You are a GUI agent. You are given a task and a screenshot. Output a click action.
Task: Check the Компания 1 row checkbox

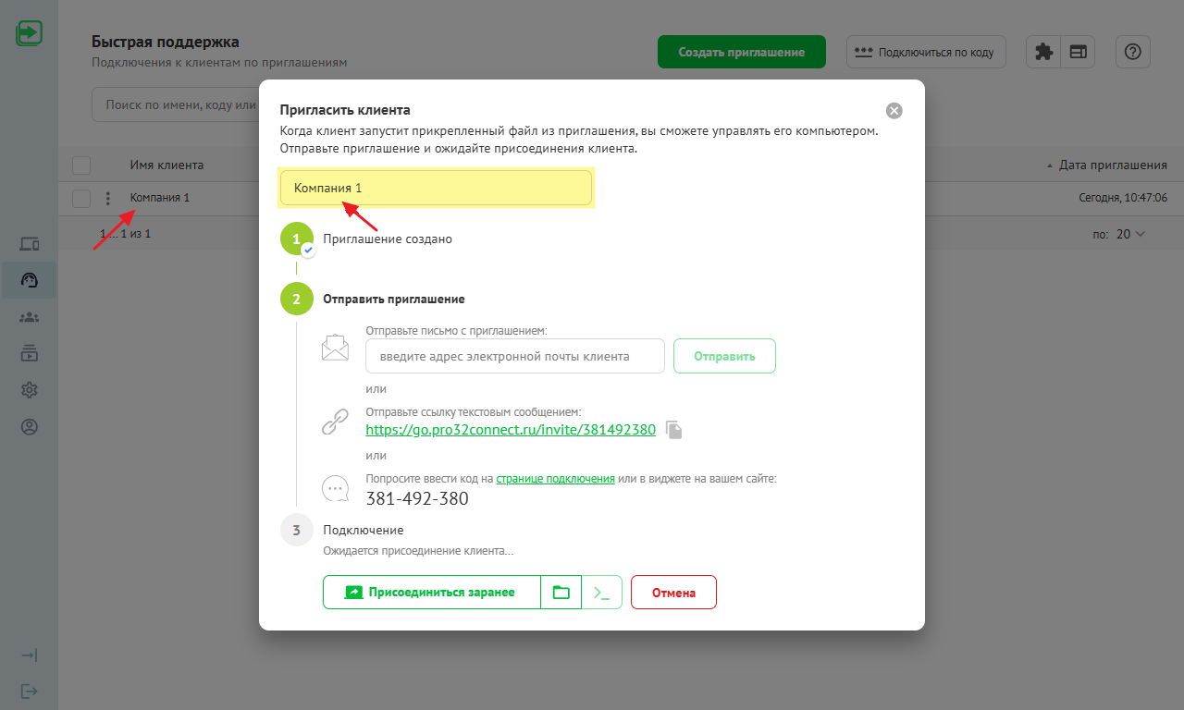tap(81, 198)
